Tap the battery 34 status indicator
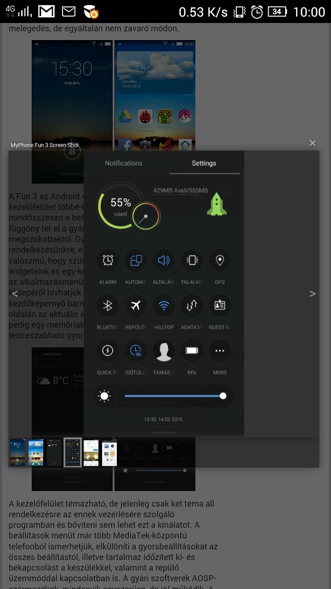 pos(277,12)
